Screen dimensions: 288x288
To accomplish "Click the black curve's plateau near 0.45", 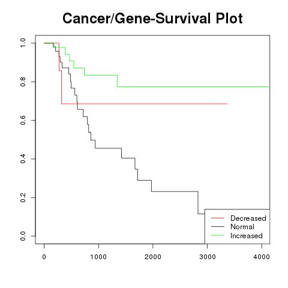I will [108, 148].
